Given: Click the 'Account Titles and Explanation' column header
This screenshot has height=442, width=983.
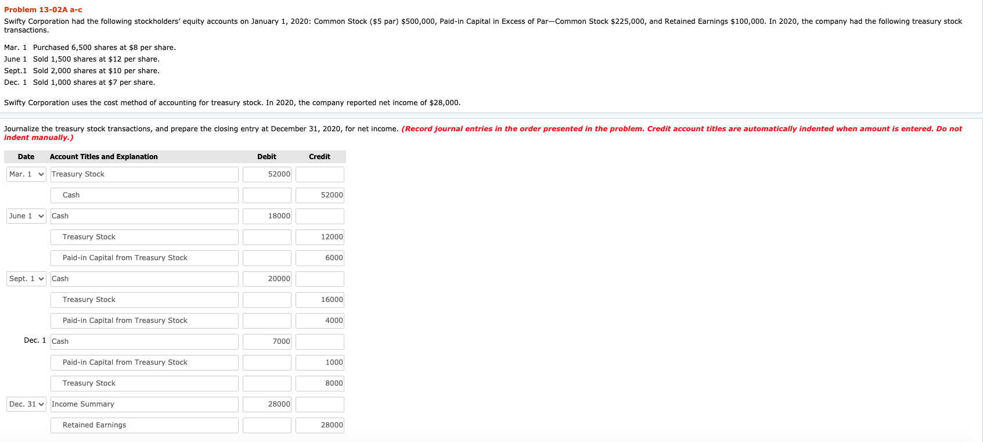Looking at the screenshot, I should (104, 157).
